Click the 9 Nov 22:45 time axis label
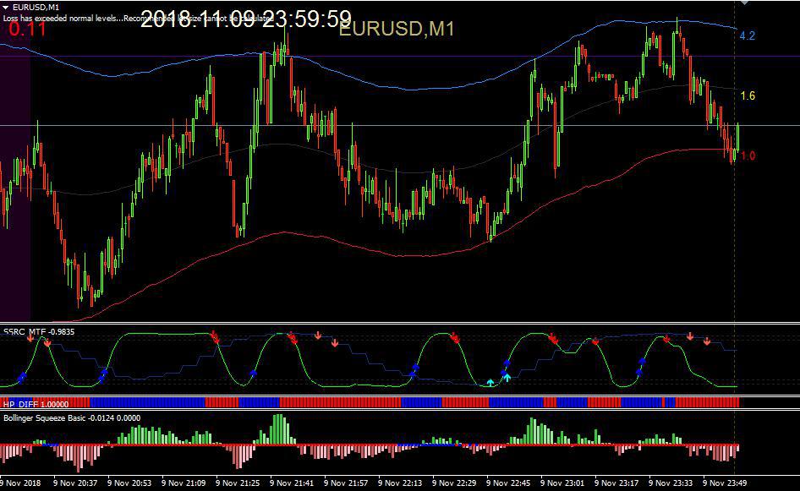The height and width of the screenshot is (491, 800). click(507, 483)
